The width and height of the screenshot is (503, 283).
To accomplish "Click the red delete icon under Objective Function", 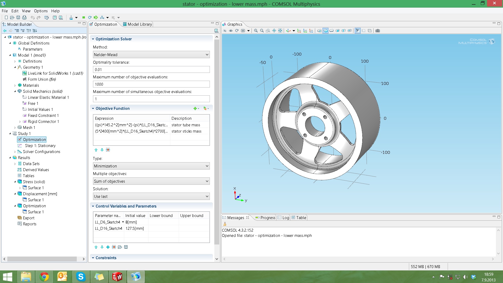I will 108,150.
